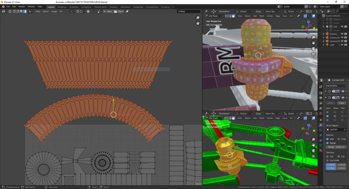Click pan hand gizmo in bottom 3D viewport

click(x=313, y=145)
